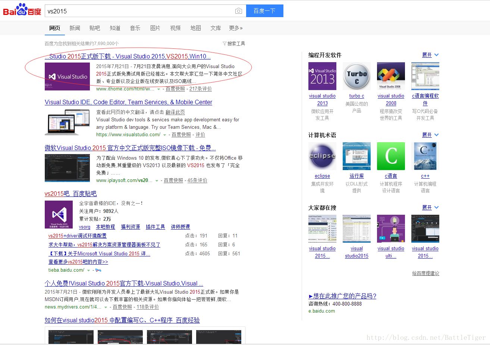Click the vs2015吧 Visual Studio logo image
The image size is (490, 345).
tap(59, 215)
